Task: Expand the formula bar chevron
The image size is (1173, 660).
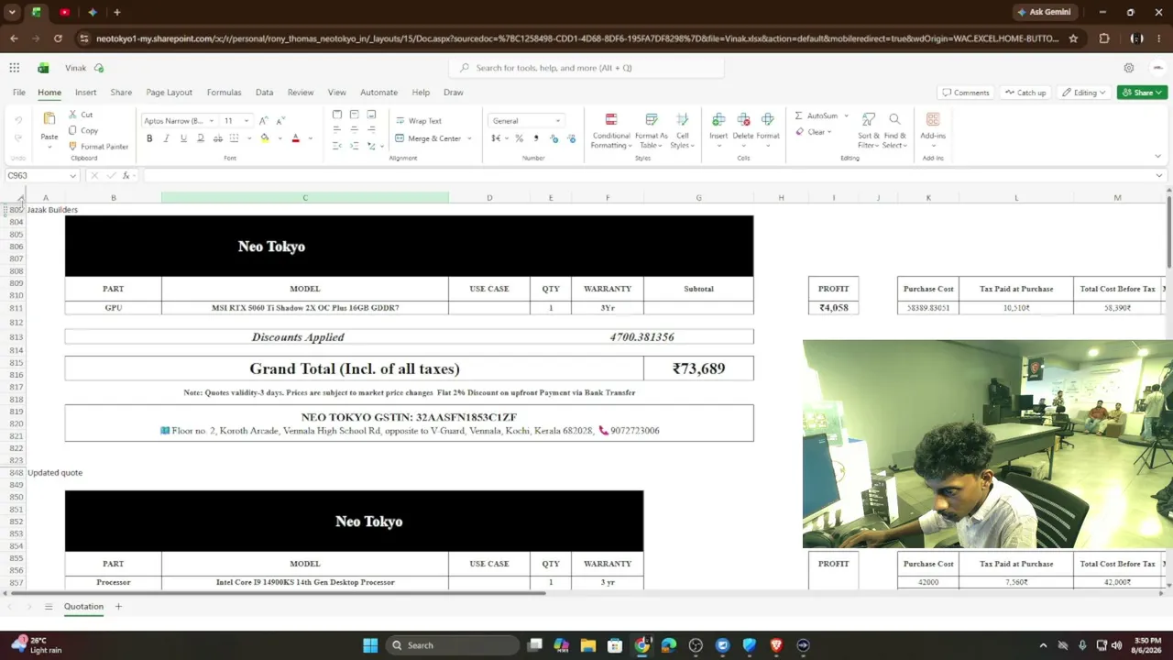Action: click(x=1159, y=175)
